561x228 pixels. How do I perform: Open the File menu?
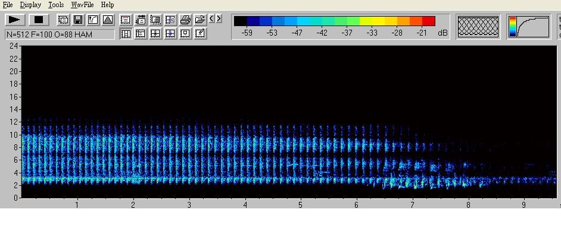8,5
